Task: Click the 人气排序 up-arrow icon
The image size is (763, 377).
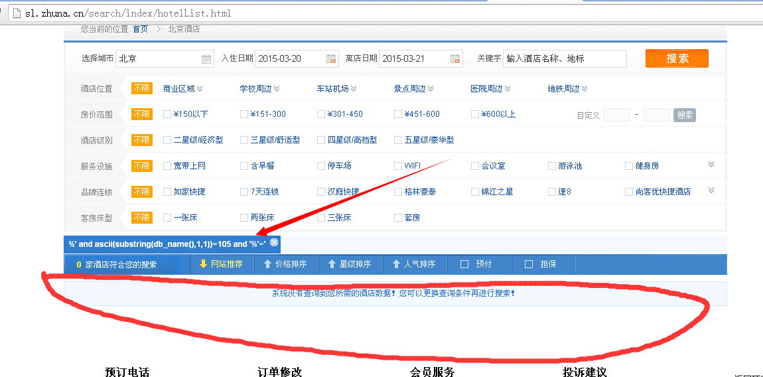Action: pos(396,264)
